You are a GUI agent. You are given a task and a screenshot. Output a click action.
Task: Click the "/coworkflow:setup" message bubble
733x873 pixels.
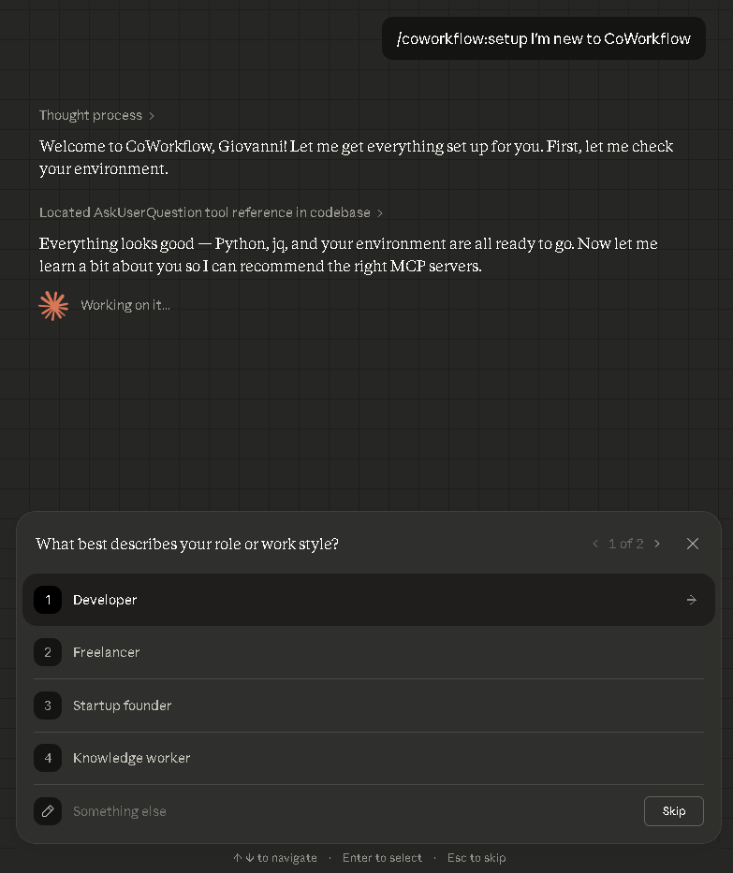tap(543, 38)
